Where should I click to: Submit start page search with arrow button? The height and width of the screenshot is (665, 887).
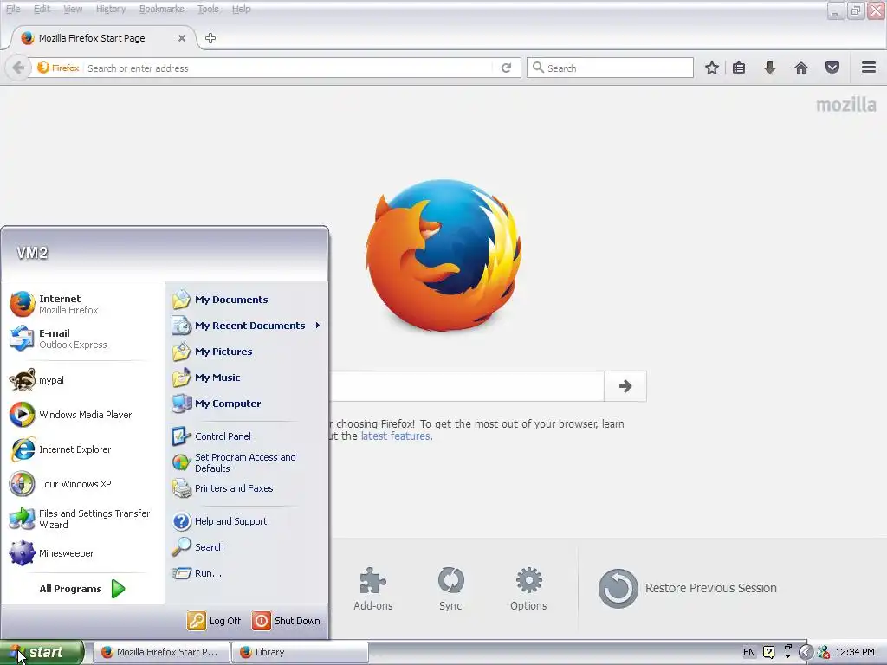[625, 386]
